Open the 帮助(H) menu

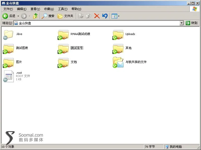[x=76, y=9]
